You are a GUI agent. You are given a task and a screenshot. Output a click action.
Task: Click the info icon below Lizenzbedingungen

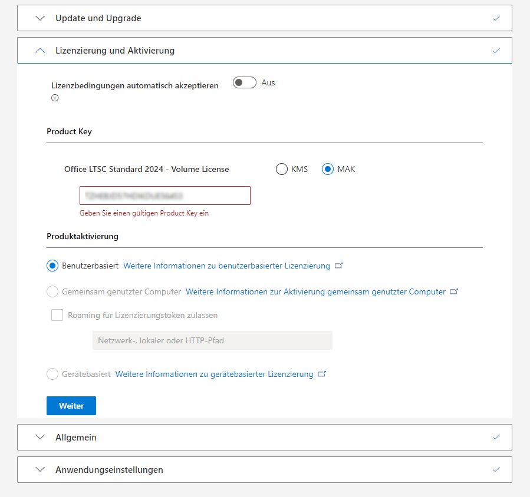pyautogui.click(x=54, y=98)
